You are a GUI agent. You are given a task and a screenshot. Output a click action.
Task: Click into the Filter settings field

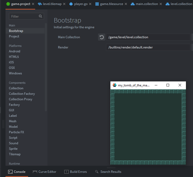coord(24,16)
